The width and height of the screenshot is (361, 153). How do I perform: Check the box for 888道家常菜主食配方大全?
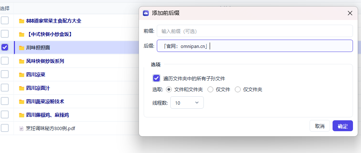coord(5,21)
